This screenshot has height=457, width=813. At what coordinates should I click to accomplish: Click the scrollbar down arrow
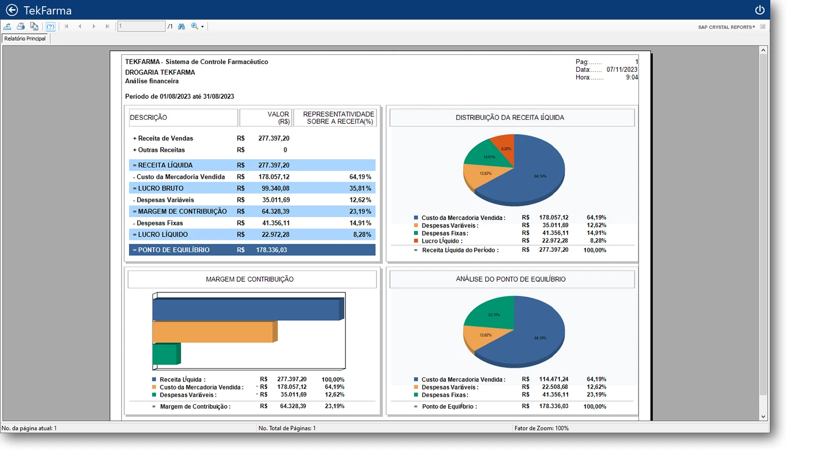pyautogui.click(x=763, y=417)
